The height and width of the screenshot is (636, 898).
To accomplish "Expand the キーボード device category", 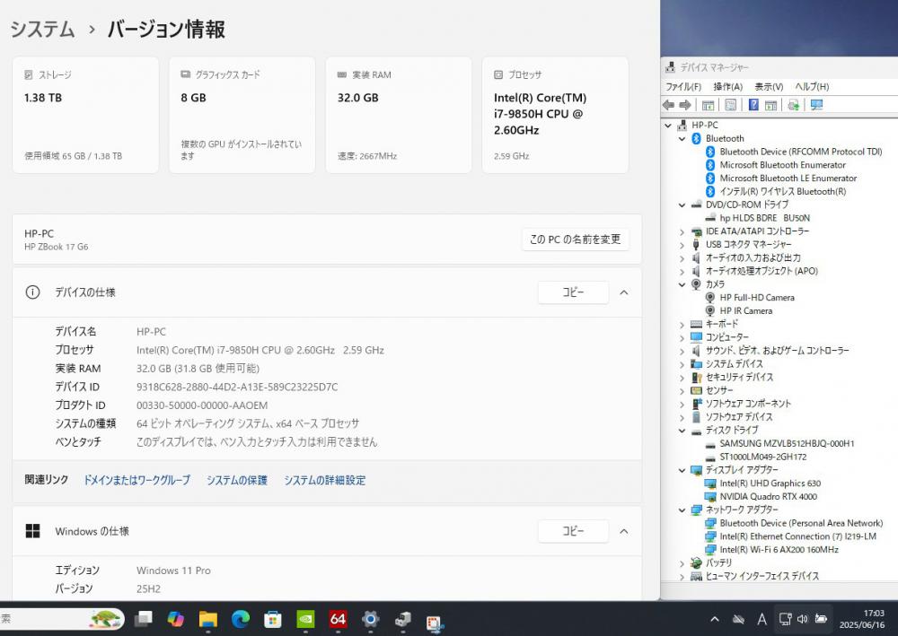I will [x=682, y=324].
